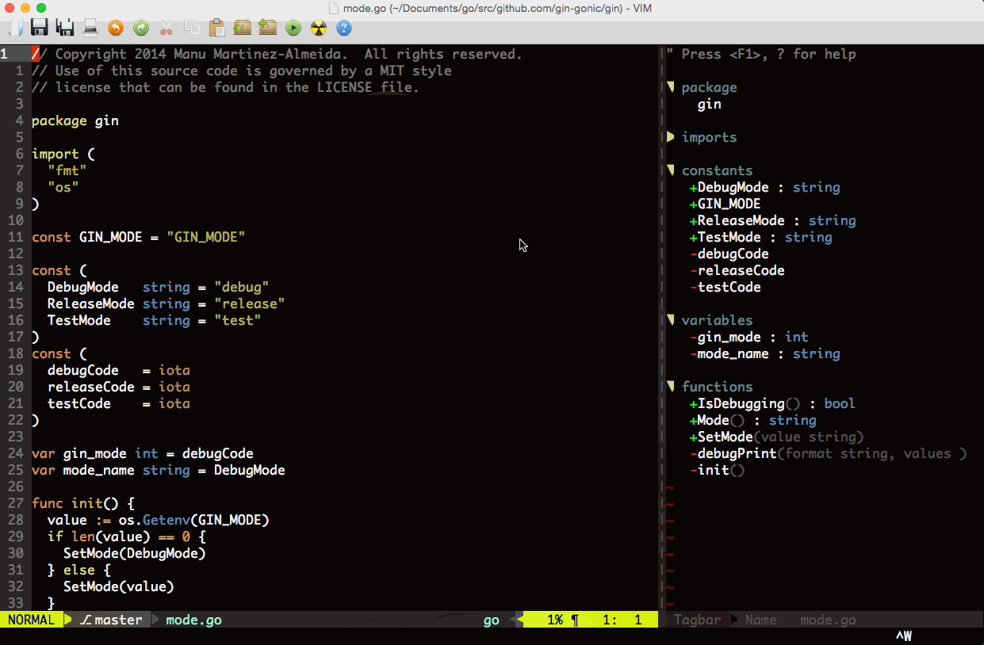Select -testCode in Tagbar constants
984x645 pixels.
[x=726, y=287]
